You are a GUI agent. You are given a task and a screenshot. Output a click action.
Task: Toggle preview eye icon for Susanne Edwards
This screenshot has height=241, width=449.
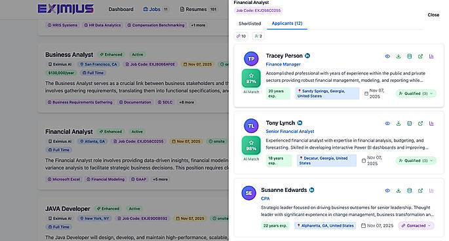coord(387,191)
